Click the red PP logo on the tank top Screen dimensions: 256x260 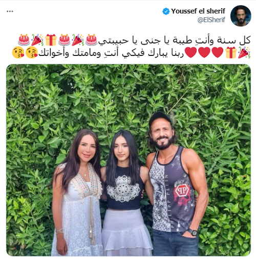181,191
